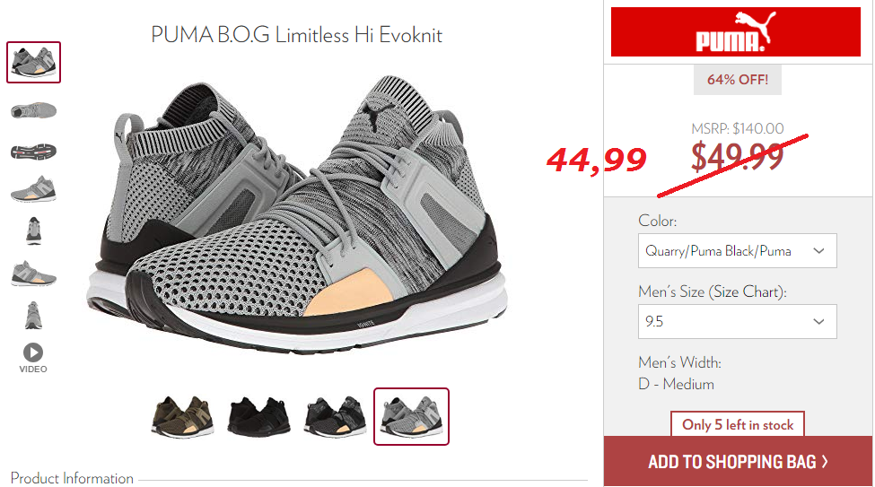
Task: Play the product video
Action: pyautogui.click(x=33, y=358)
